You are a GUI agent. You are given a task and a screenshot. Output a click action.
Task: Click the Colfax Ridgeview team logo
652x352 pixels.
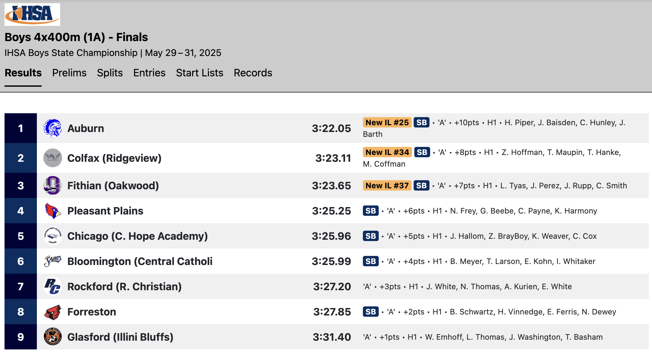[x=53, y=158]
